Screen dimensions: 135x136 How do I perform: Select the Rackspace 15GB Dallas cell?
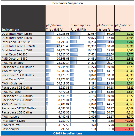pyautogui.click(x=23, y=75)
